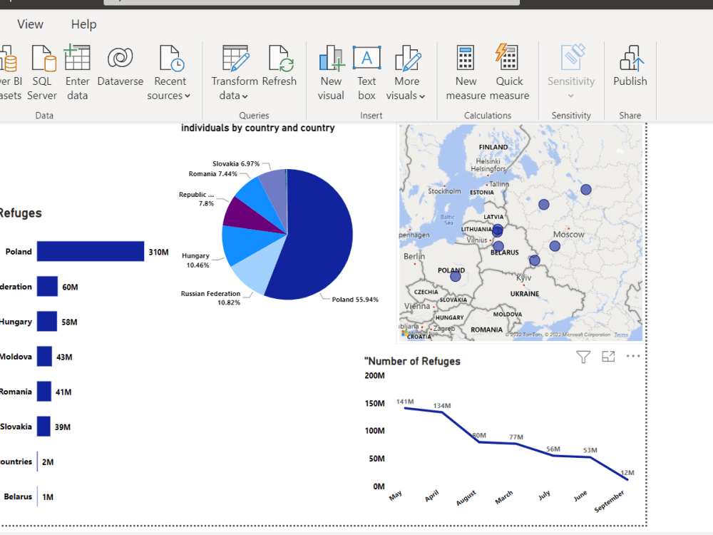Click the 12M September data label

pyautogui.click(x=627, y=473)
